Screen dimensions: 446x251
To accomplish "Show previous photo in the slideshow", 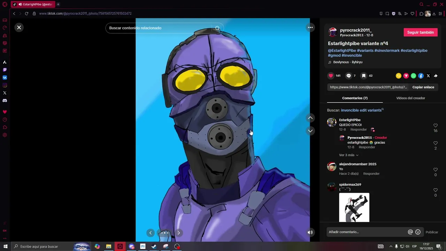I will pos(151,233).
